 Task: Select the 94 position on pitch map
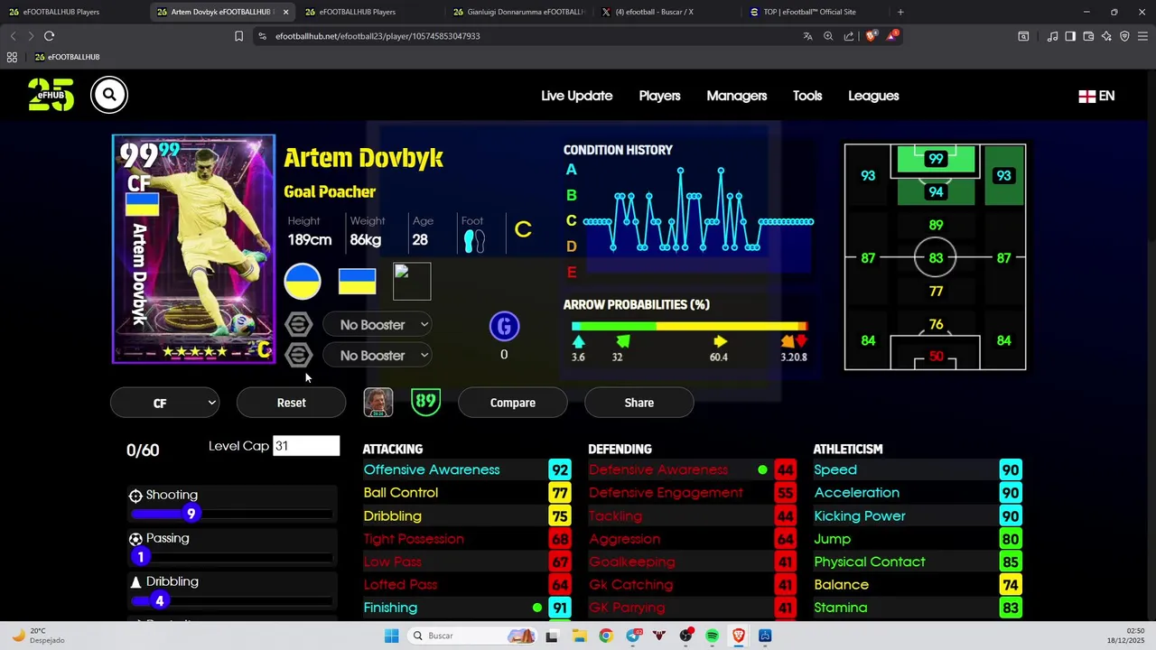coord(936,191)
